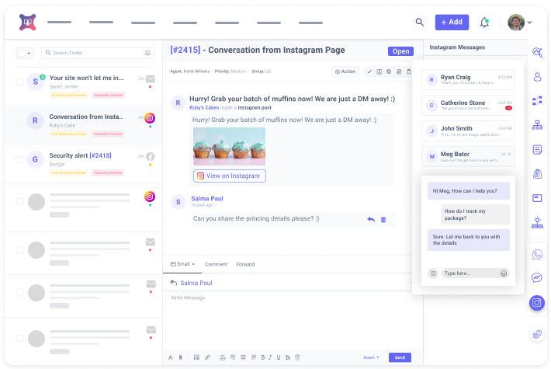Switch to the Forward tab

click(245, 264)
